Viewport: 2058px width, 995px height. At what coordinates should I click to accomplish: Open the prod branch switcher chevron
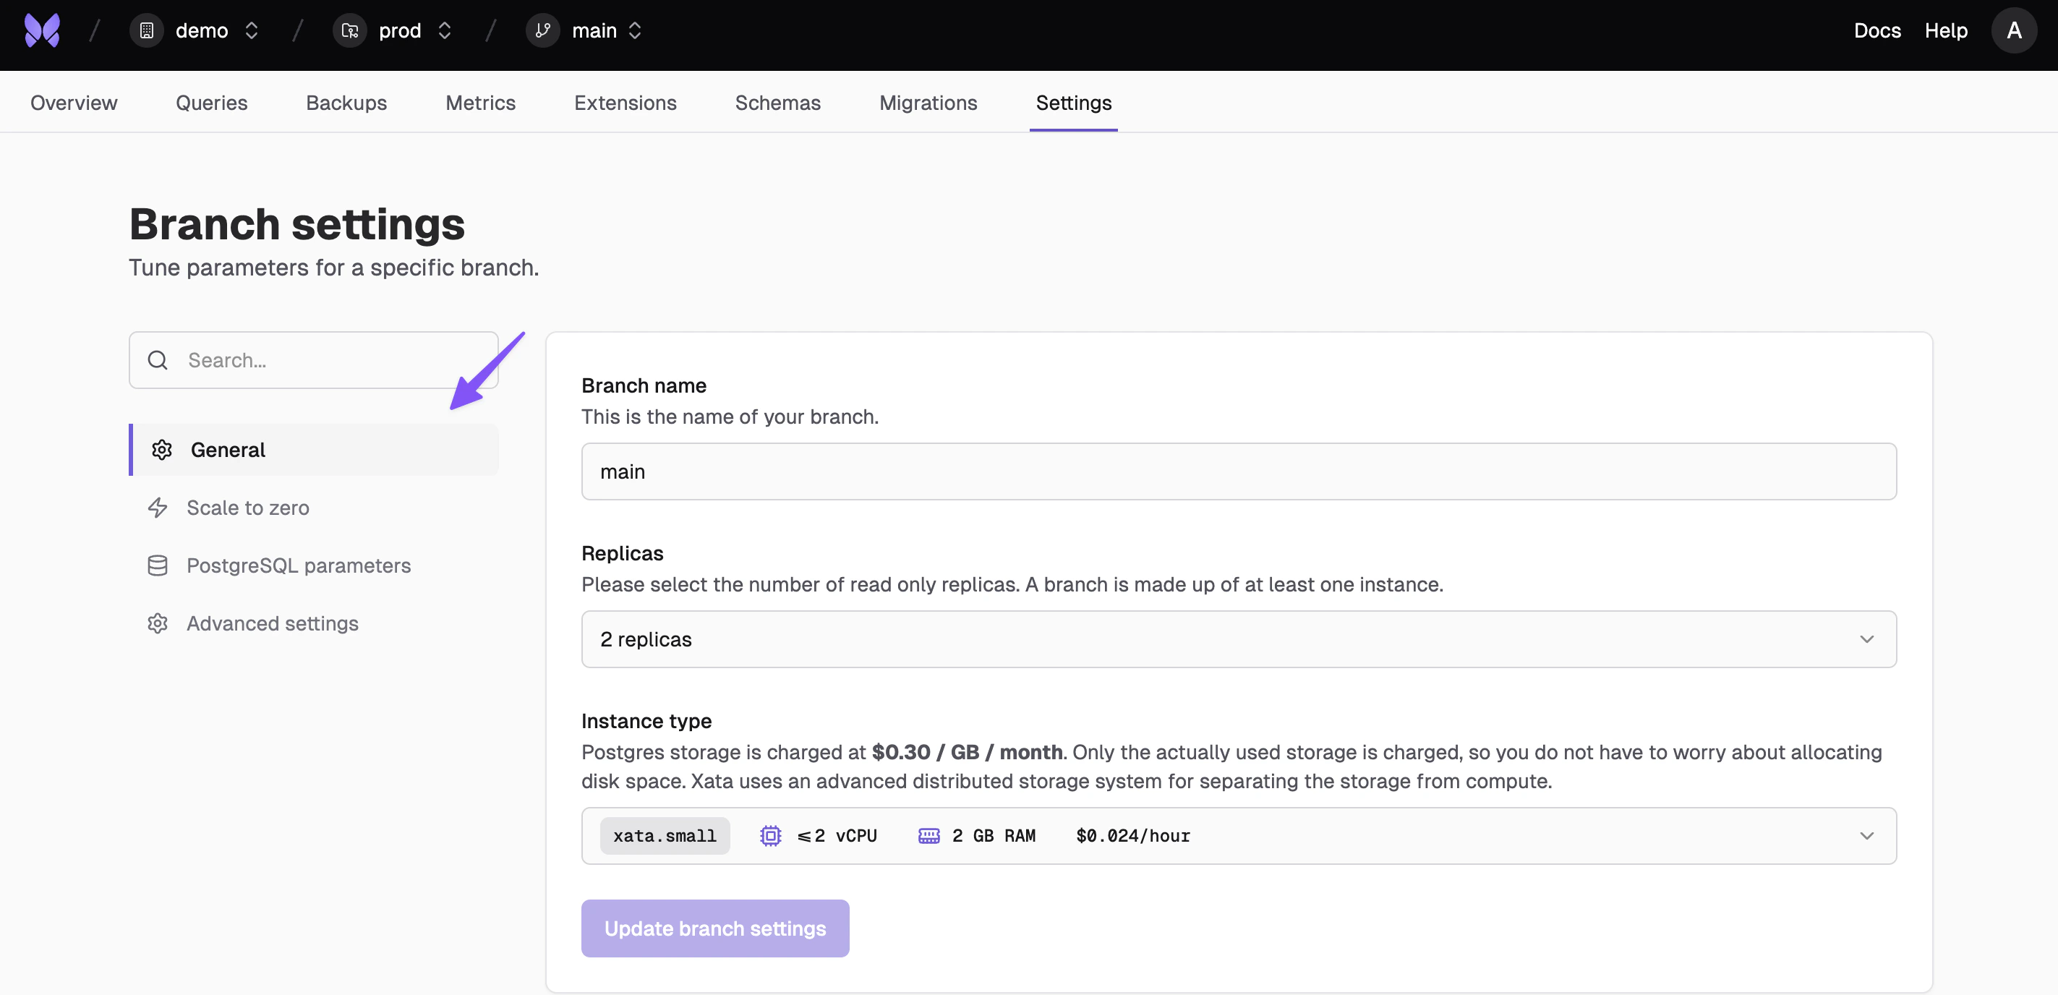[x=445, y=30]
